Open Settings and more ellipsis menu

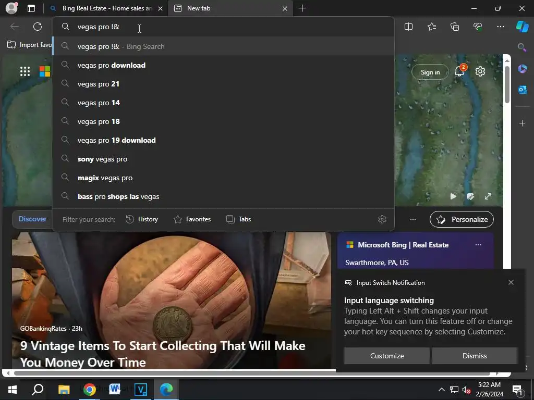[x=500, y=27]
